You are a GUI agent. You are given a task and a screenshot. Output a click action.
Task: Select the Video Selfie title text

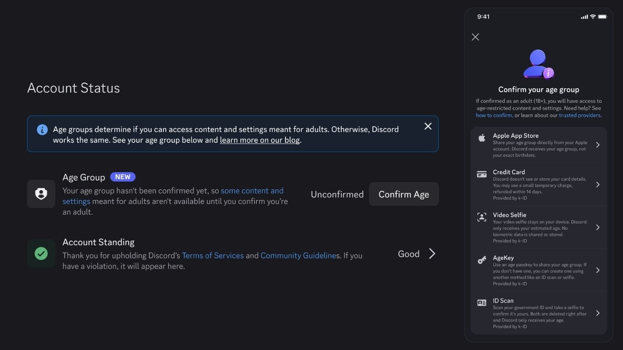(509, 215)
